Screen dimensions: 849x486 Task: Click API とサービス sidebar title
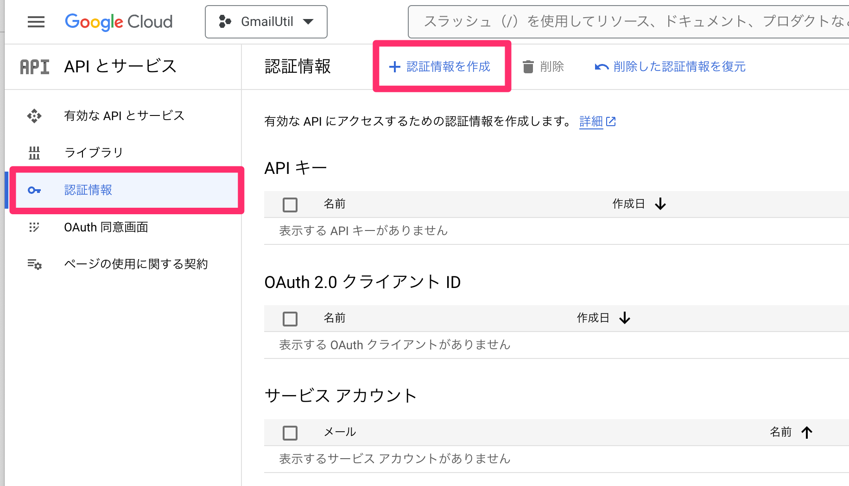[x=120, y=67]
